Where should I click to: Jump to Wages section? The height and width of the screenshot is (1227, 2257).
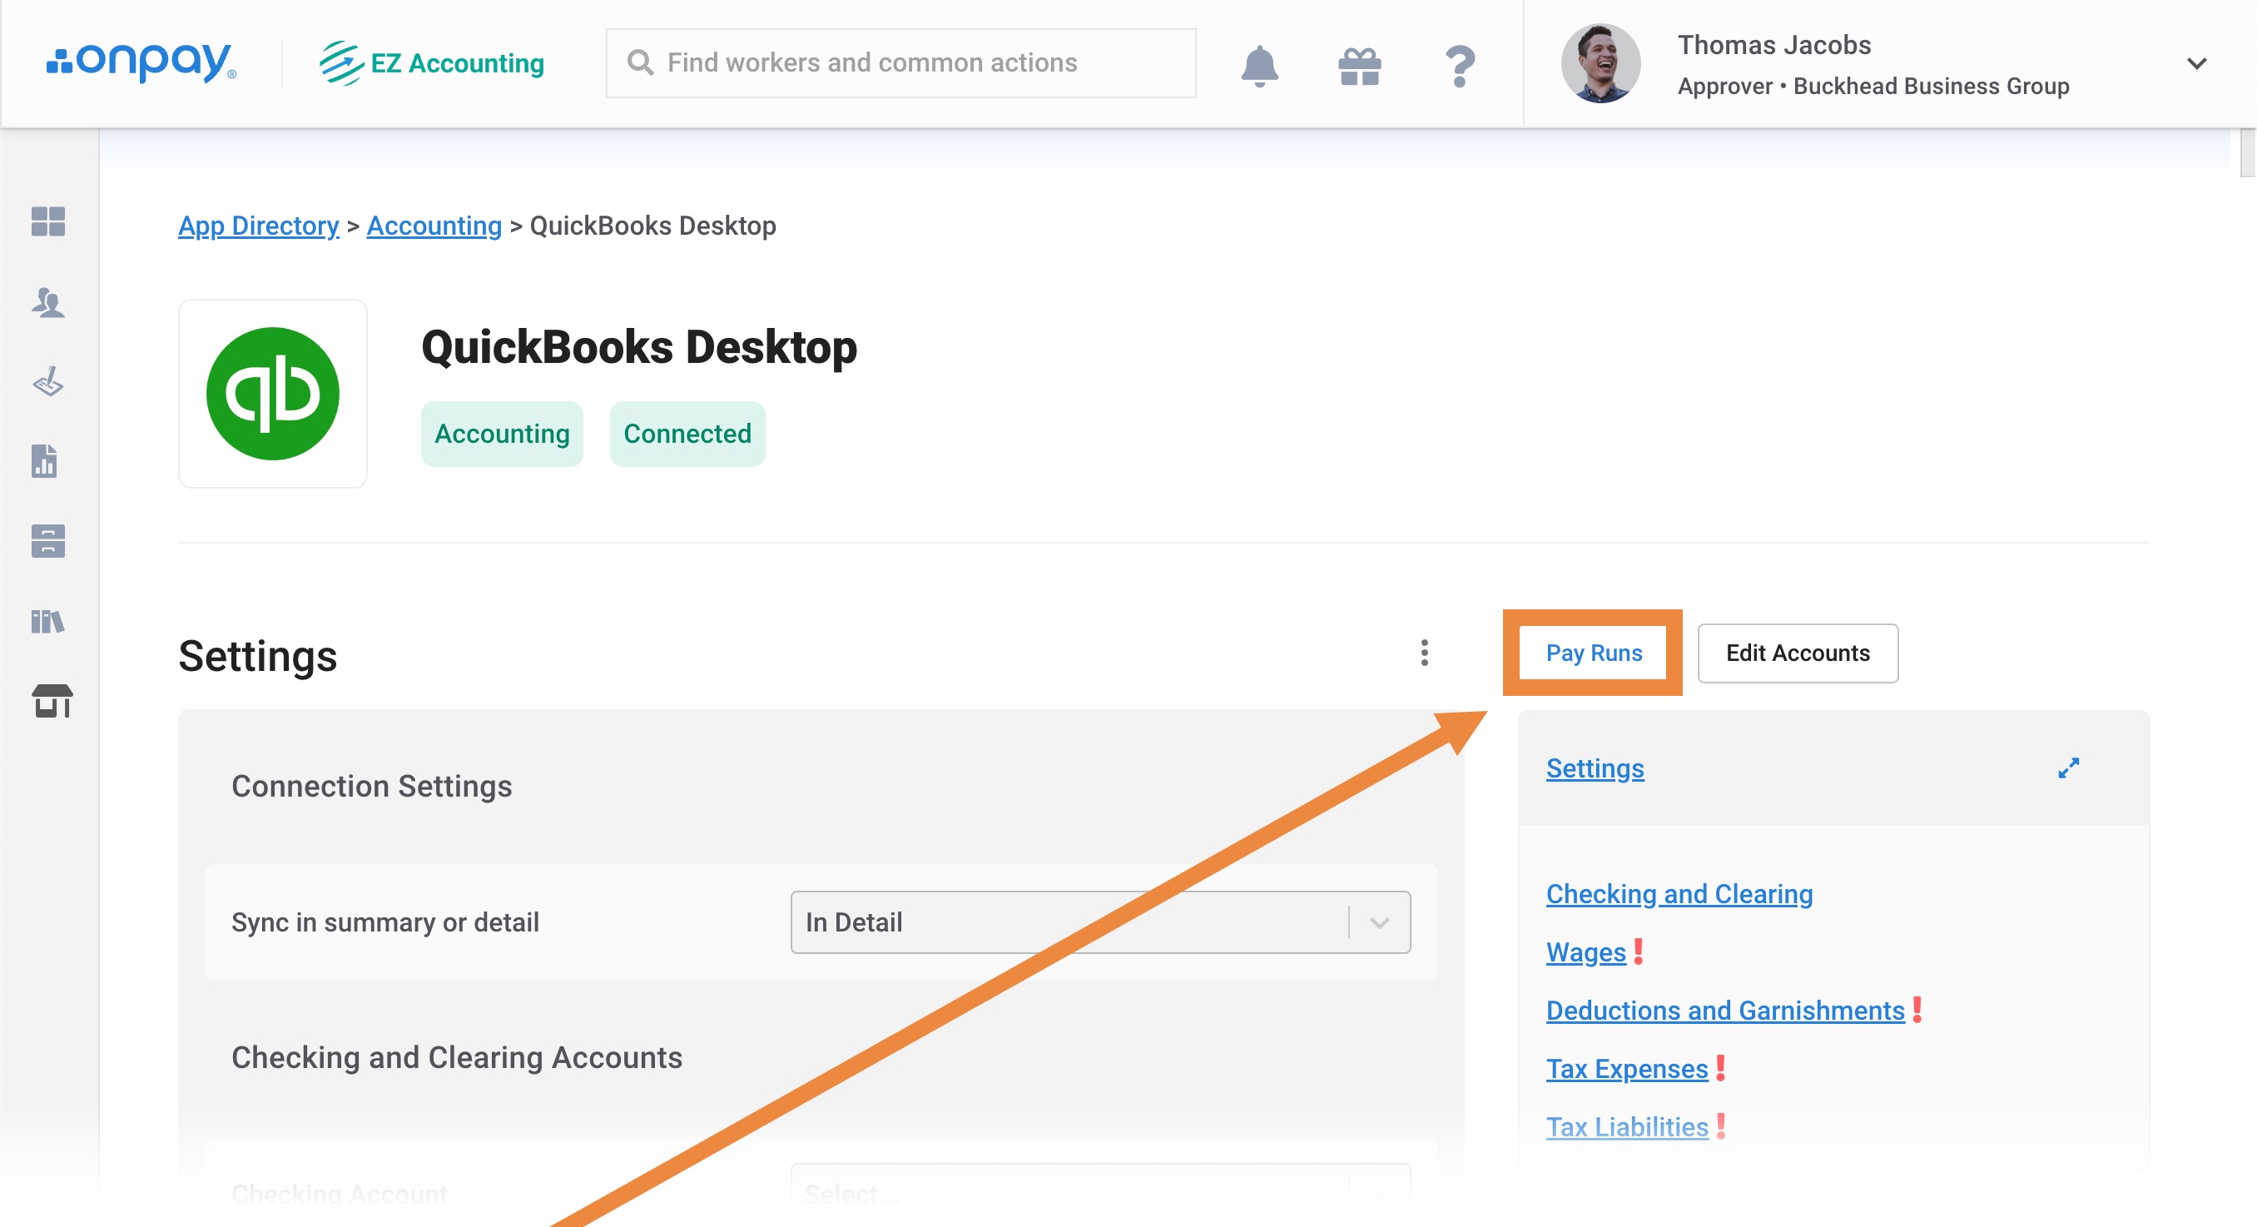[x=1586, y=952]
